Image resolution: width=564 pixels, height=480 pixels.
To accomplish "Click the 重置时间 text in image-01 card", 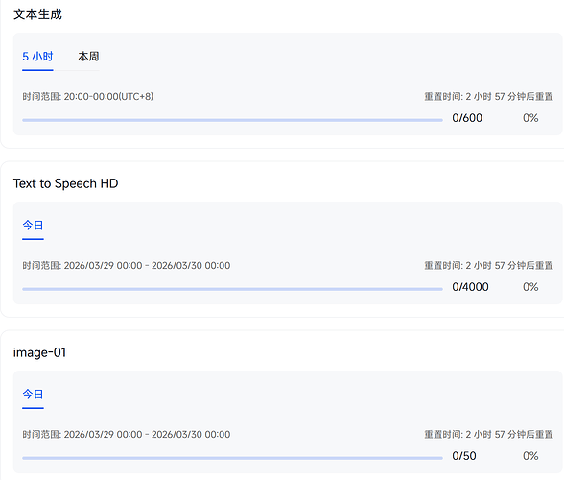I will (488, 434).
